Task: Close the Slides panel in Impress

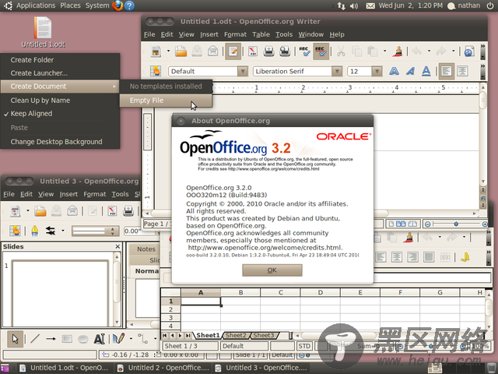Action: pyautogui.click(x=117, y=246)
